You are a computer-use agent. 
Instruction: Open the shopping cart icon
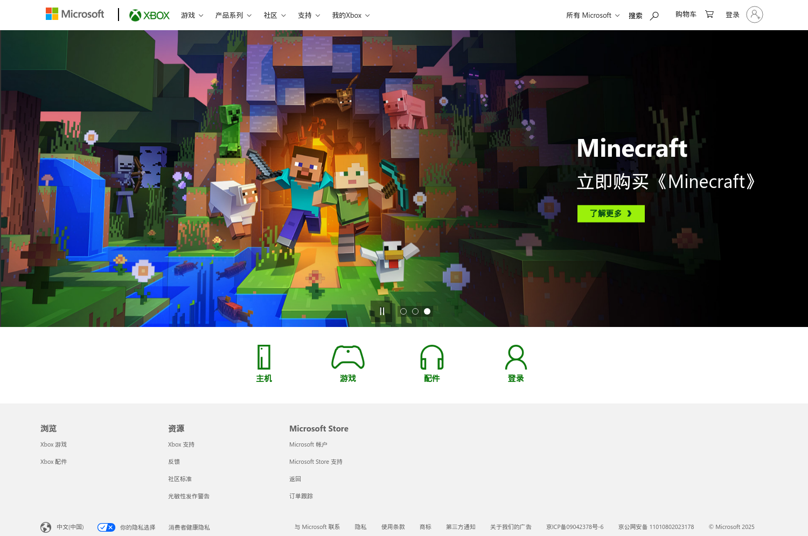709,15
